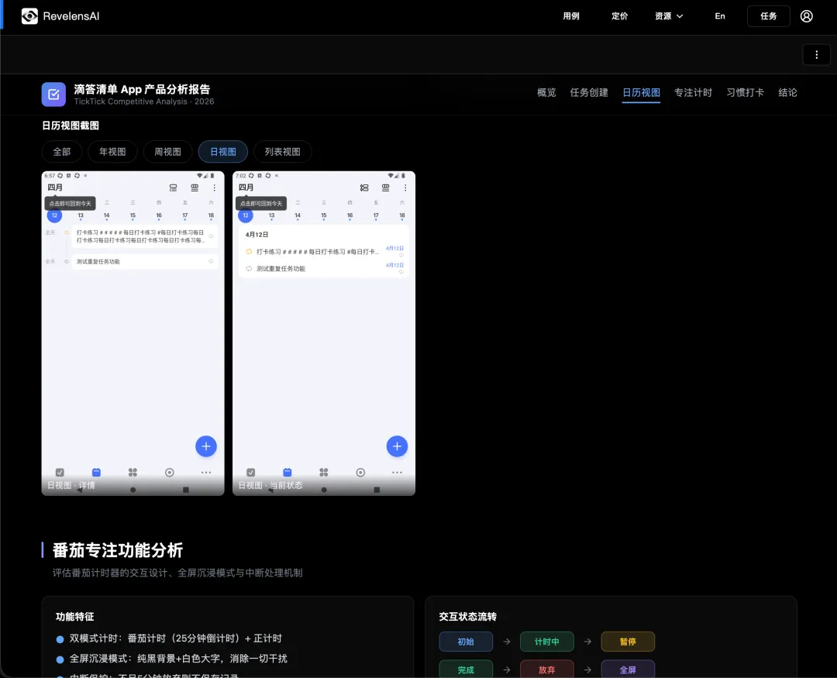Image resolution: width=837 pixels, height=678 pixels.
Task: Click the 交互状态流转 card title
Action: pyautogui.click(x=467, y=617)
